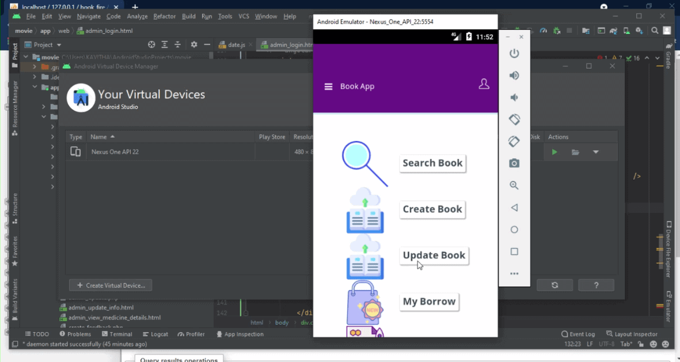
Task: Take an emulator screenshot with the camera icon
Action: coord(514,163)
